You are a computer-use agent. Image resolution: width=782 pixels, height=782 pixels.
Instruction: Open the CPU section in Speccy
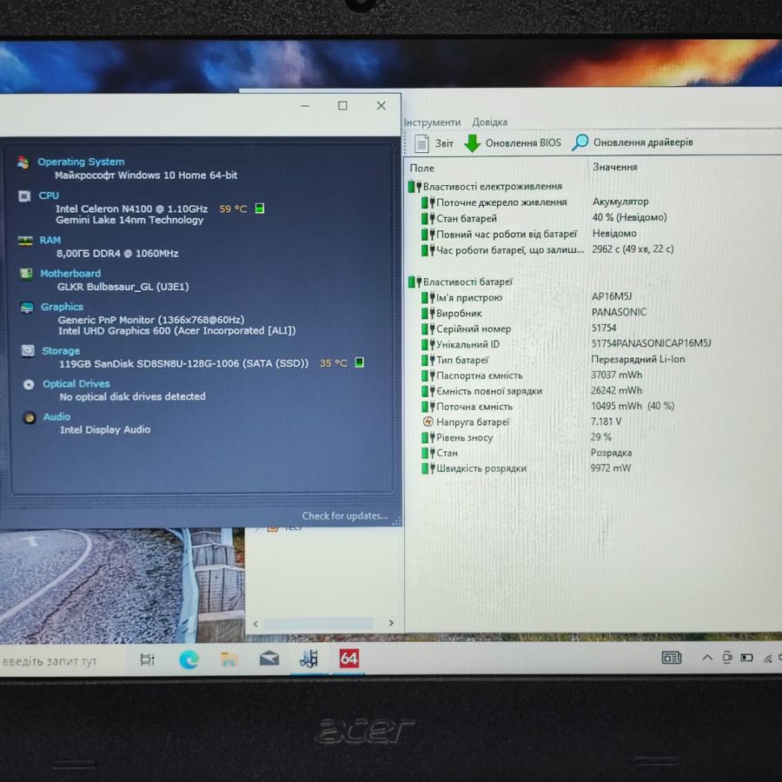(49, 195)
